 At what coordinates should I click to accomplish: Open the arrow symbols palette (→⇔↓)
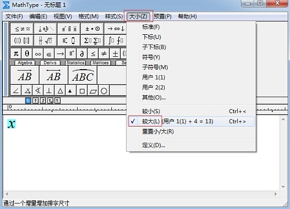(115, 29)
